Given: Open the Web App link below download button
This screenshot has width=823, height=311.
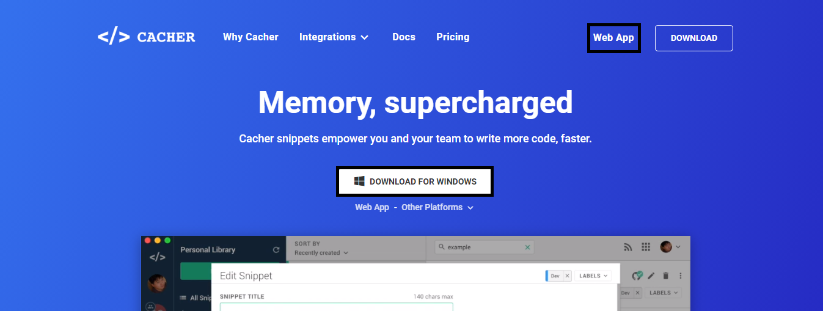Looking at the screenshot, I should pos(372,207).
